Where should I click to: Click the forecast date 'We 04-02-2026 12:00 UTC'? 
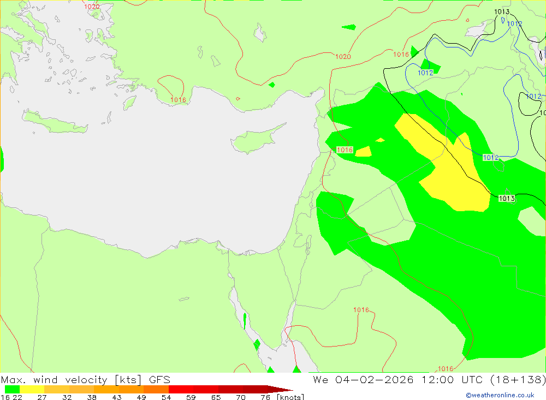[x=400, y=379]
